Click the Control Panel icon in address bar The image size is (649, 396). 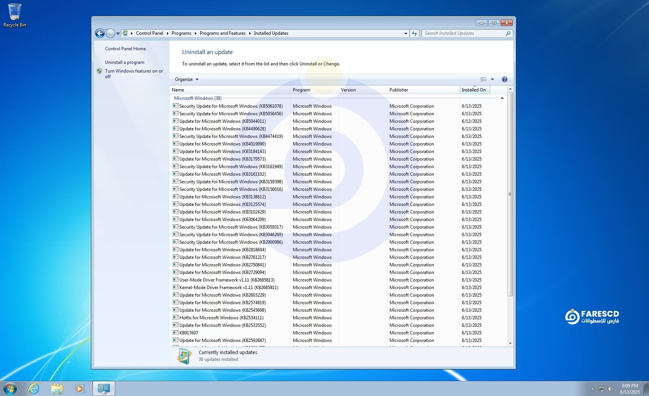click(x=125, y=33)
